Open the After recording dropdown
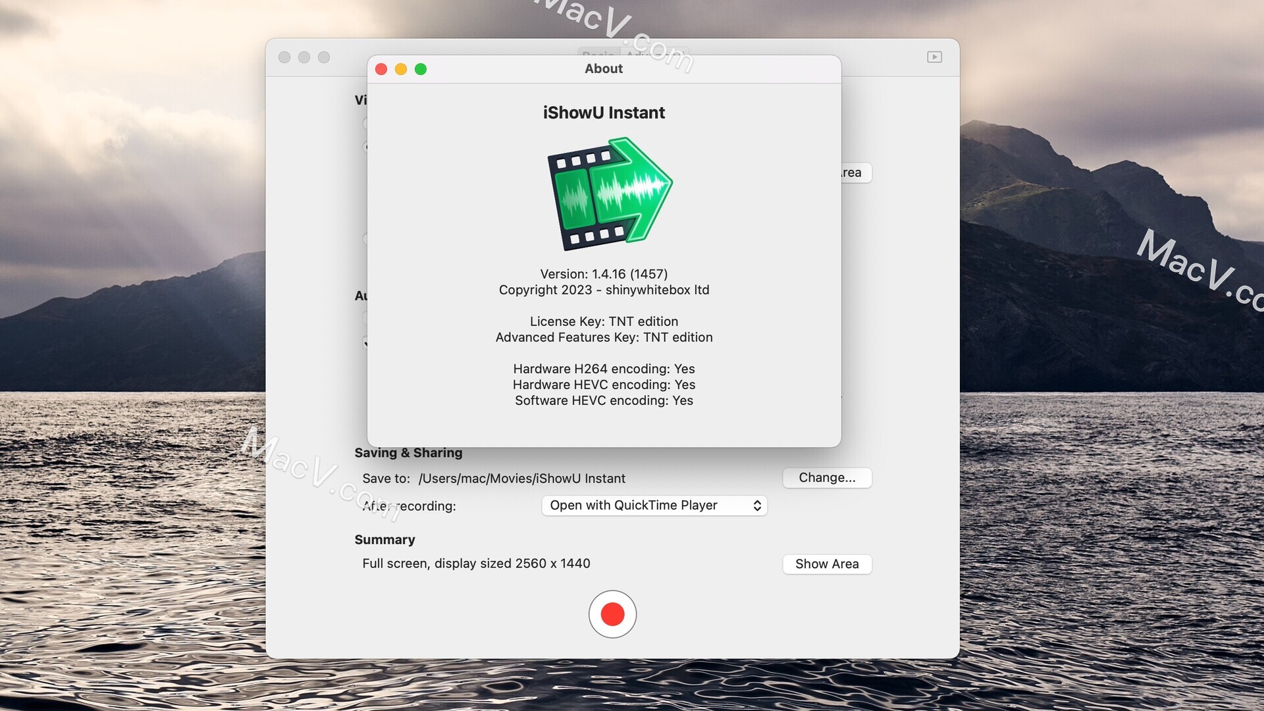The width and height of the screenshot is (1264, 711). pyautogui.click(x=654, y=506)
